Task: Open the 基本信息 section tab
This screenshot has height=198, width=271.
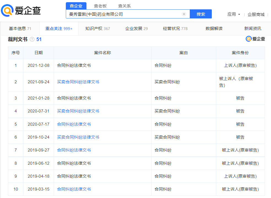Action: click(x=20, y=29)
